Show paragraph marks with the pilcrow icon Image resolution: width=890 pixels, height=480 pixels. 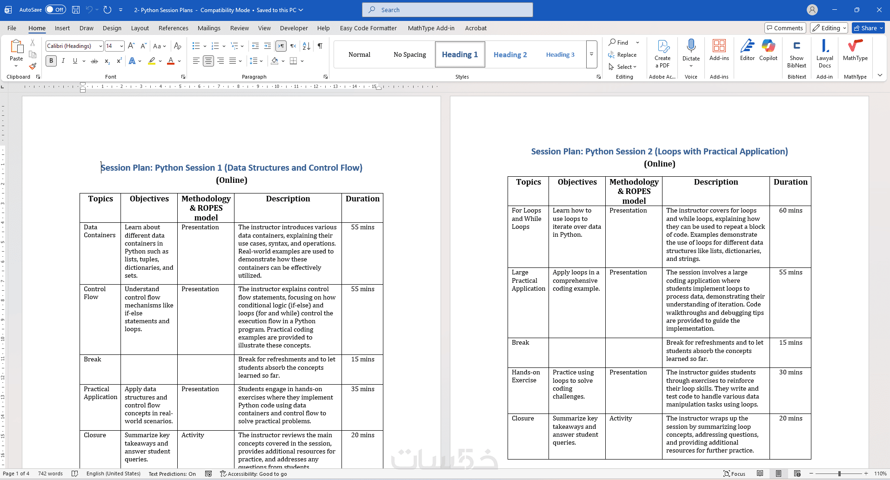tap(320, 46)
